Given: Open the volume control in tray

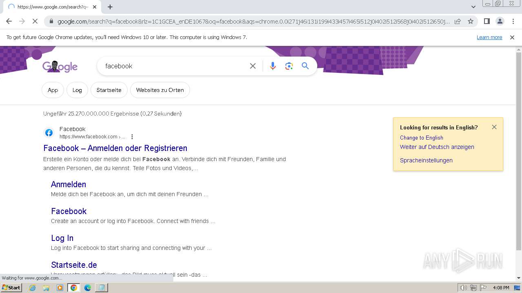Looking at the screenshot, I should 464,288.
